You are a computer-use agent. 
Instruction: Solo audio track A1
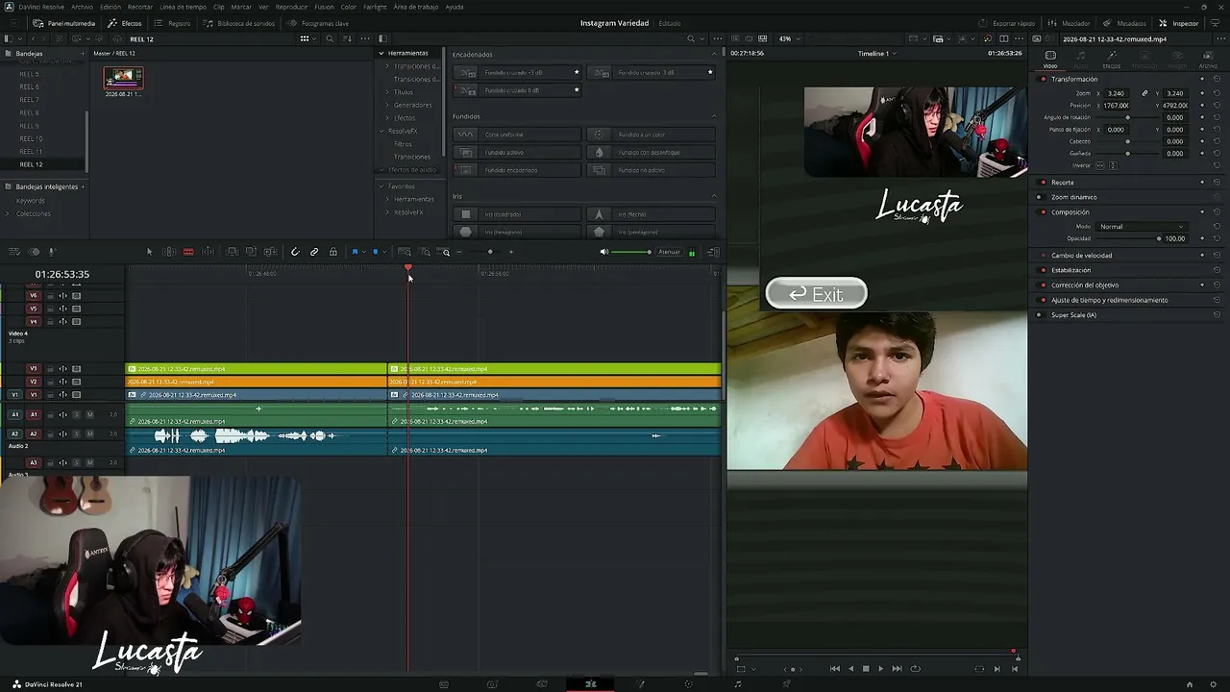click(76, 414)
